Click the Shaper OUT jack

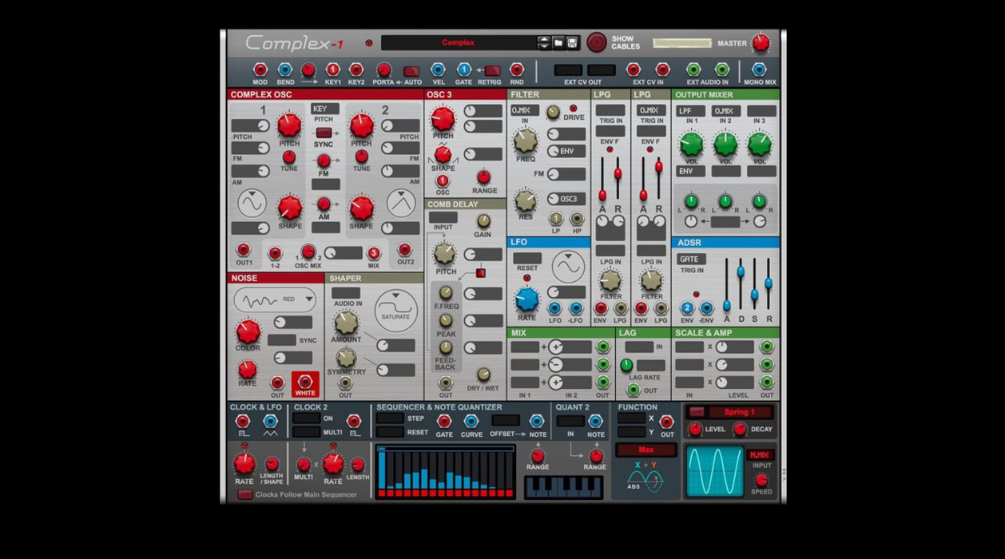coord(345,384)
